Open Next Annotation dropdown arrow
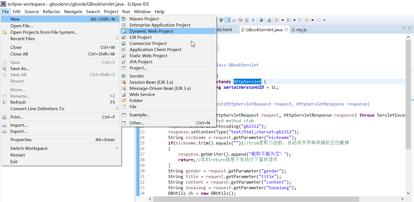414x202 pixels. click(283, 20)
